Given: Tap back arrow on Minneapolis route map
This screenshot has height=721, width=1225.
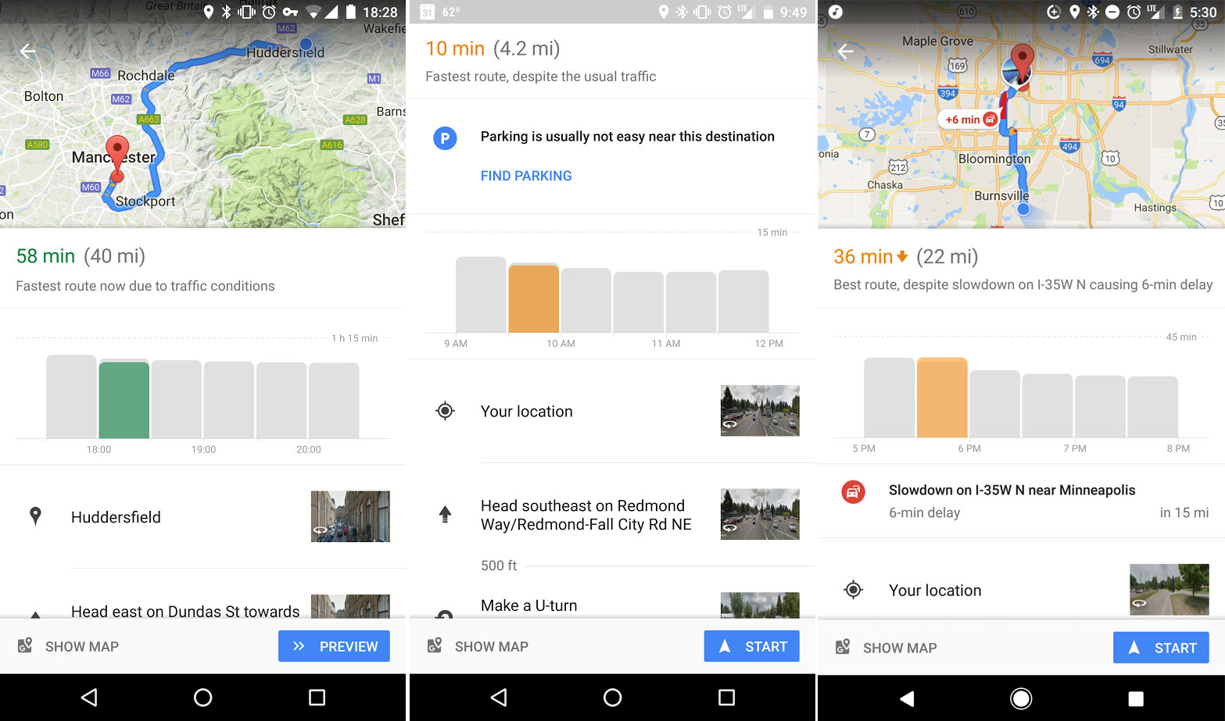Looking at the screenshot, I should coord(845,52).
